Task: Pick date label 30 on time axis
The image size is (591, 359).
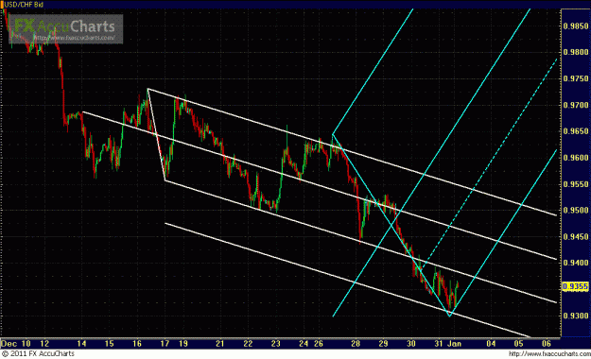Action: click(x=411, y=344)
